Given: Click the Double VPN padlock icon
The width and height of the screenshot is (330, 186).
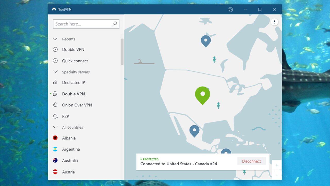Looking at the screenshot, I should point(55,94).
